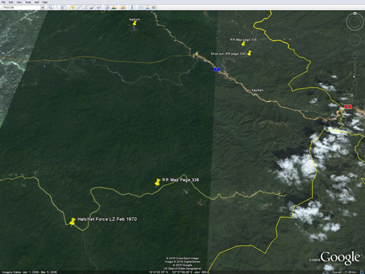Image resolution: width=365 pixels, height=274 pixels.
Task: Expand the search box dropdown arrow
Action: 42,7
